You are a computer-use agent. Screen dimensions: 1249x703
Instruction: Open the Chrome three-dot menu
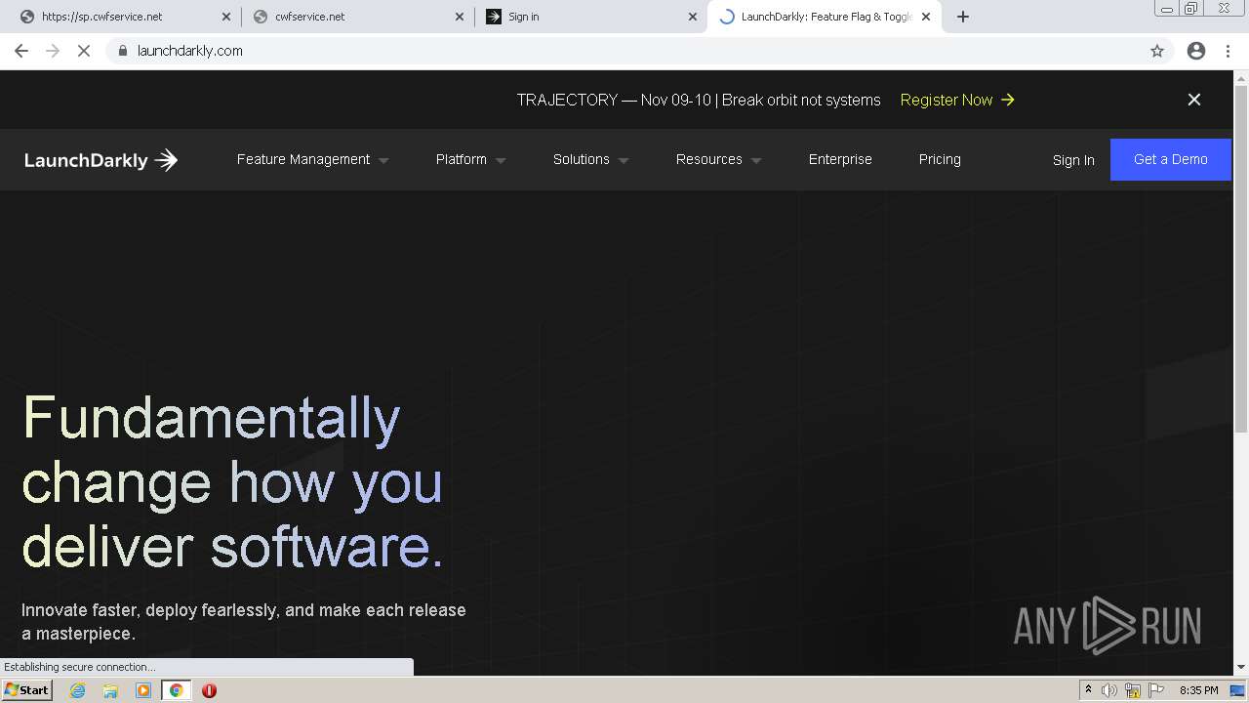(x=1228, y=51)
